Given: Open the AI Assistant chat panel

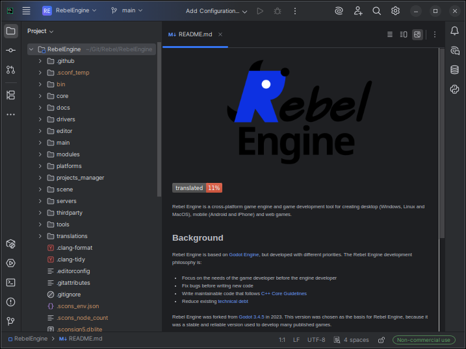Looking at the screenshot, I should [454, 51].
